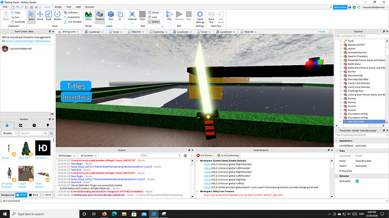Click Duplicate in the Clipboard group
Image resolution: width=389 pixels, height=218 pixels.
(x=18, y=22)
